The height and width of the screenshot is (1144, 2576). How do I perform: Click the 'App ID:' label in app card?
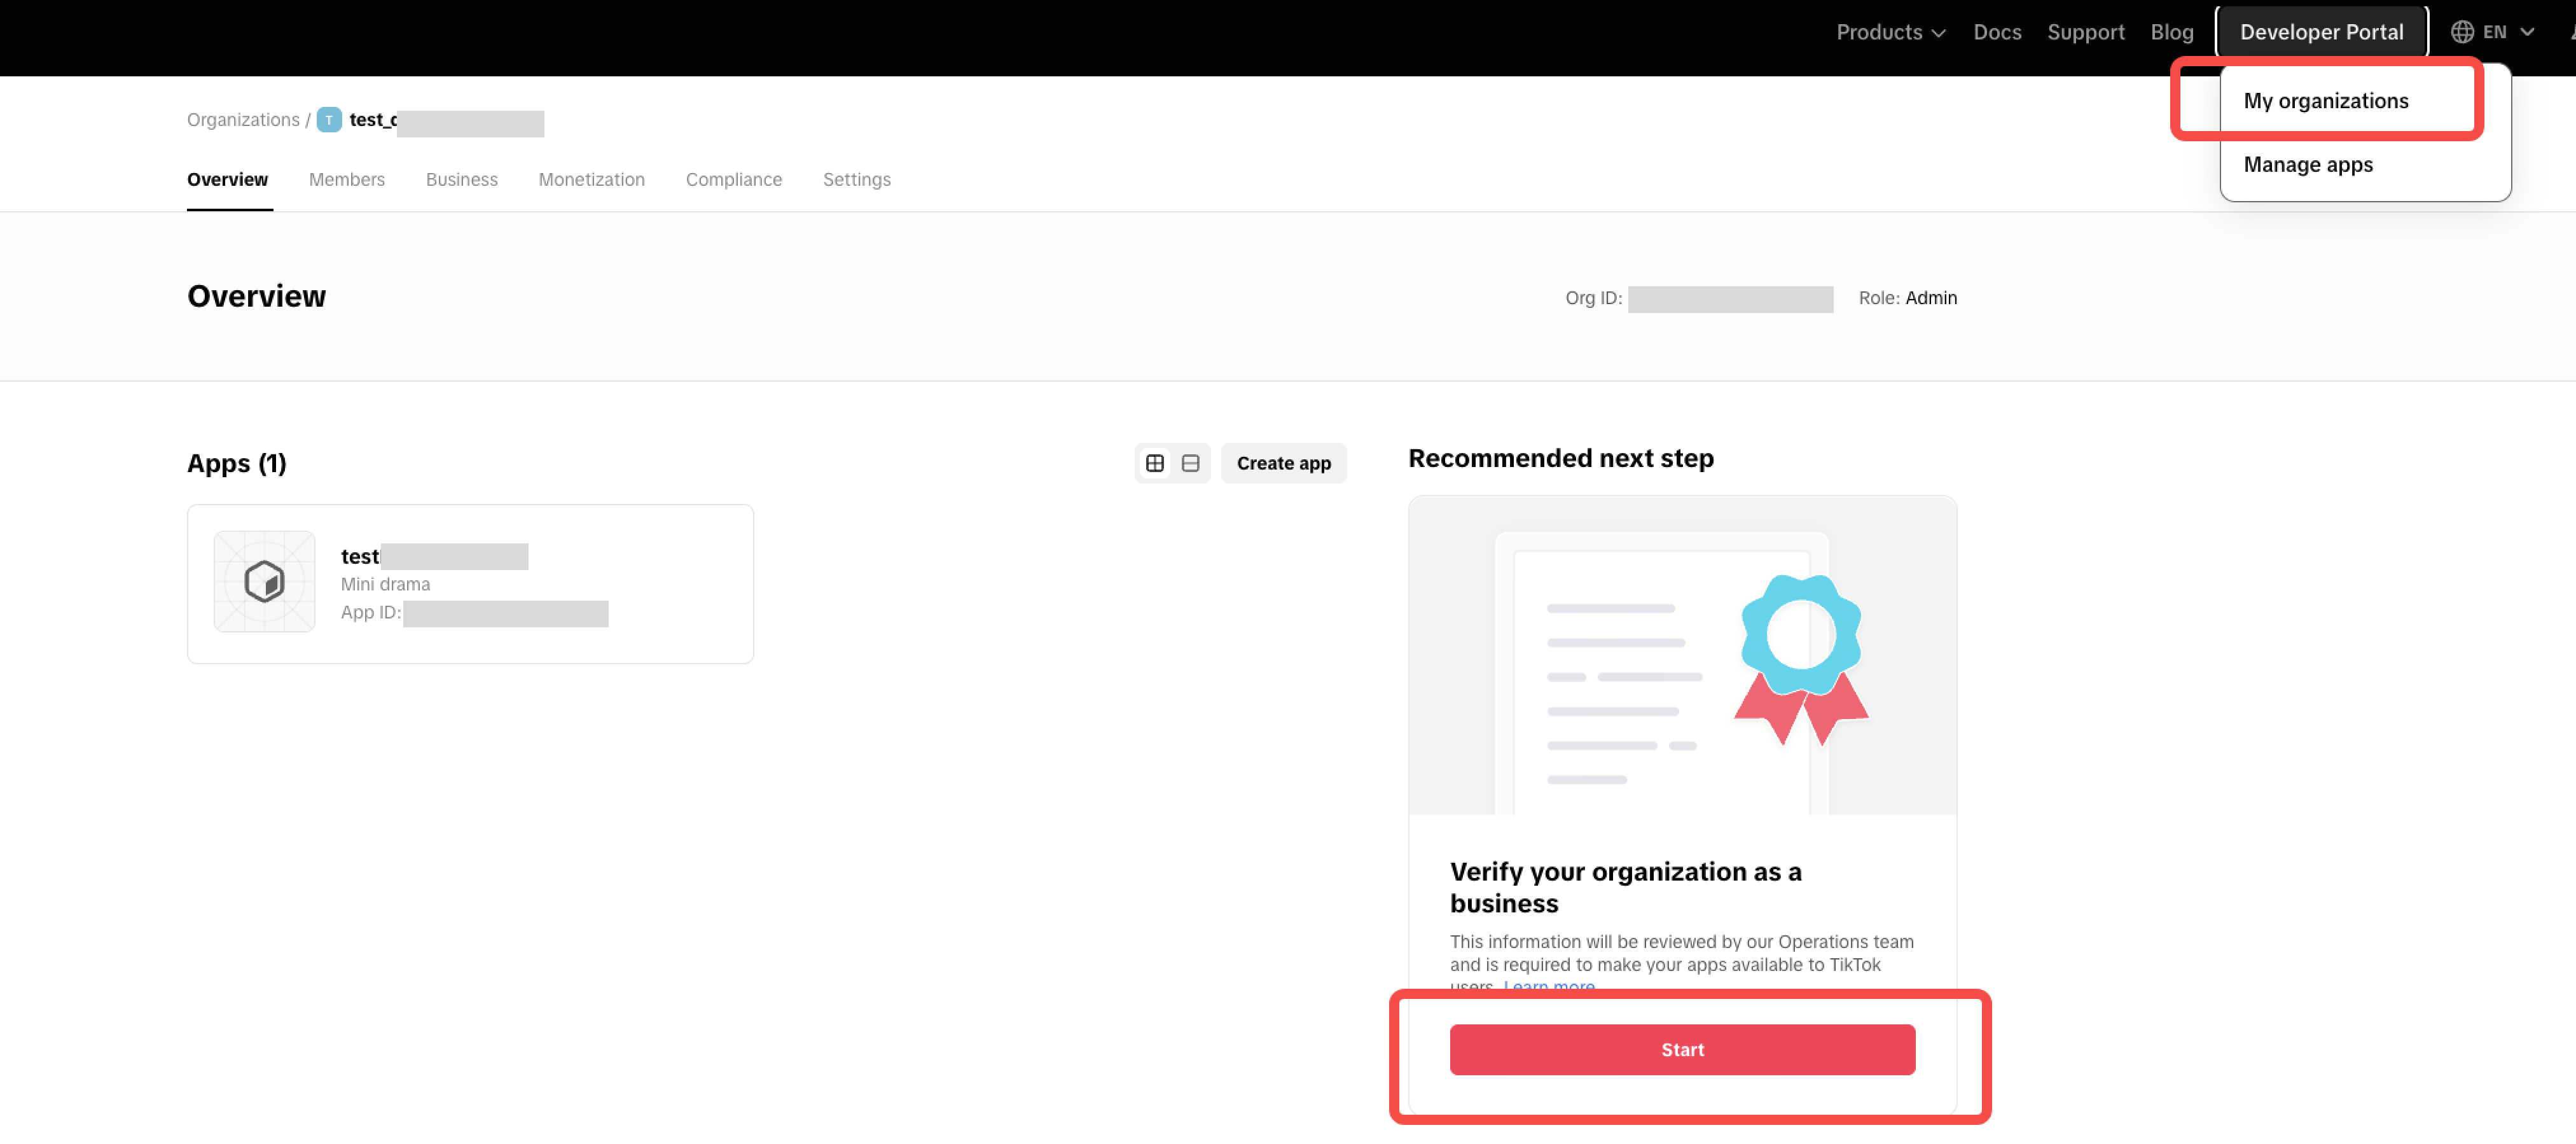pos(370,612)
